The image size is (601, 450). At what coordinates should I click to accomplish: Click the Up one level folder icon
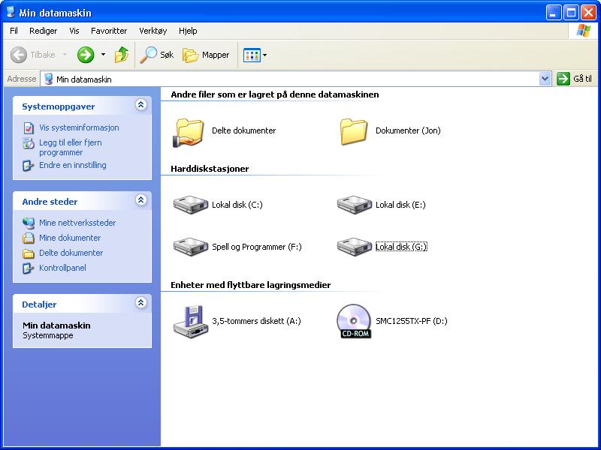(122, 55)
